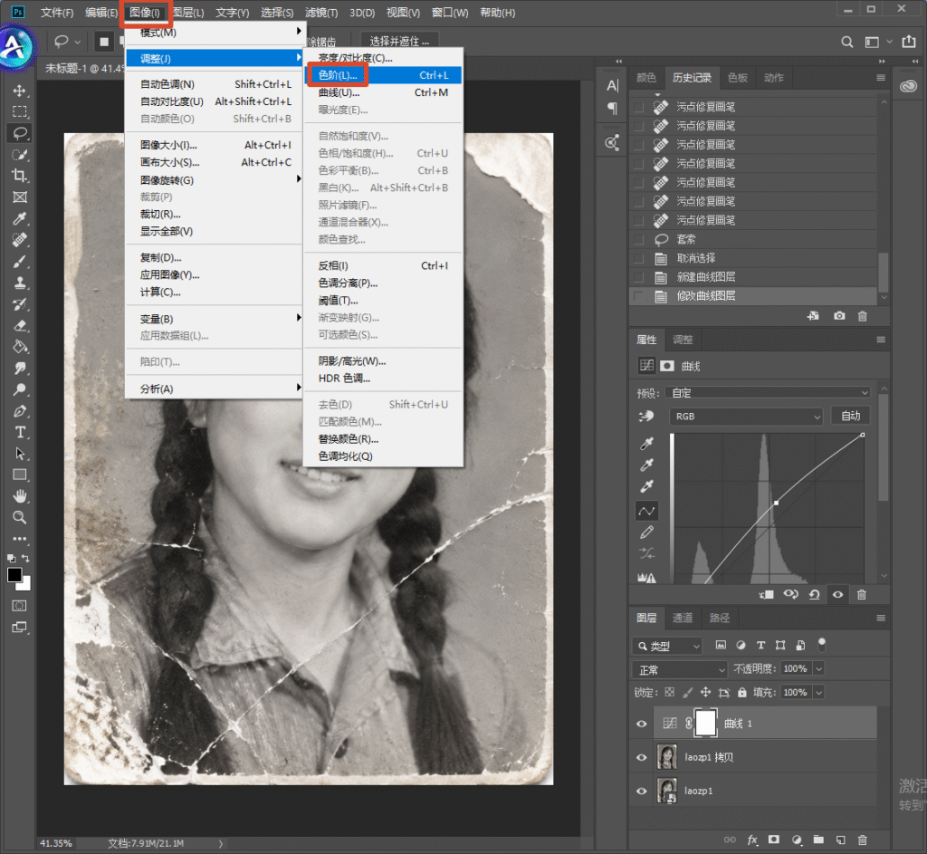Click the add layer mask icon
The width and height of the screenshot is (927, 854).
point(774,840)
